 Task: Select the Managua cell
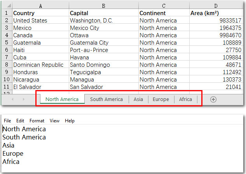[x=103, y=79]
